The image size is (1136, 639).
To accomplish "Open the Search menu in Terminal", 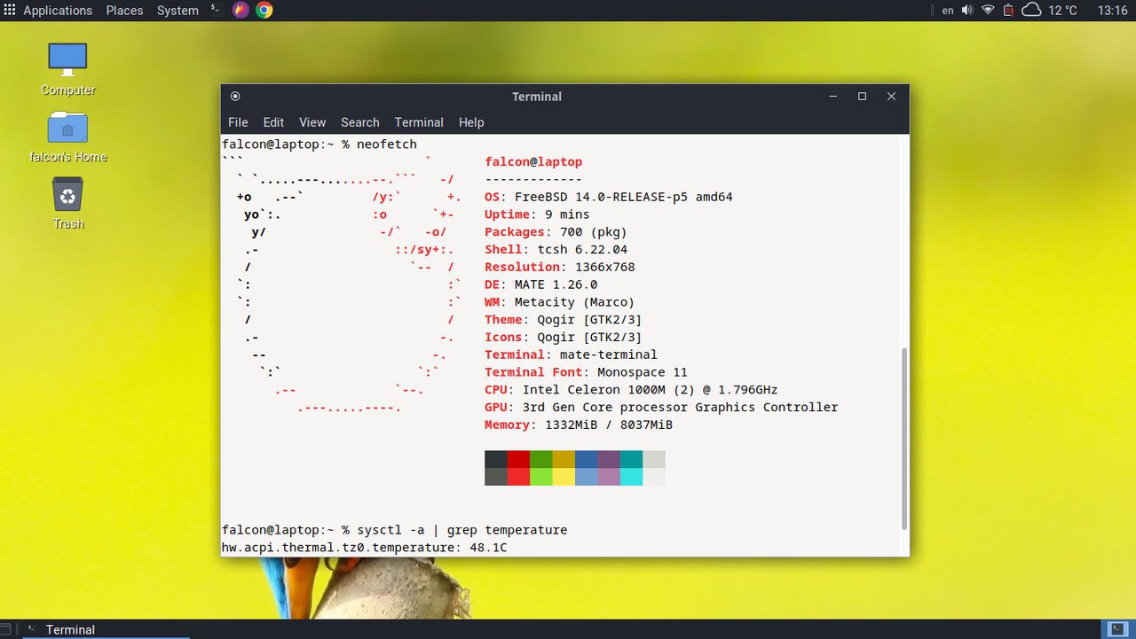I will tap(359, 122).
